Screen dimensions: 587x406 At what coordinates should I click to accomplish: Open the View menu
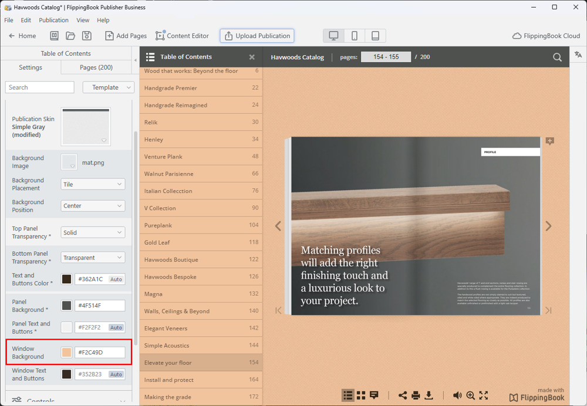[x=83, y=20]
